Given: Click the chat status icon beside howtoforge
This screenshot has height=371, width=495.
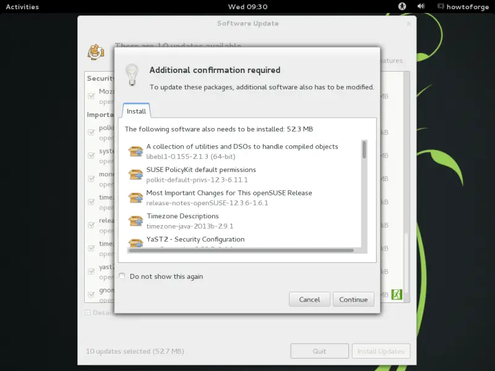Looking at the screenshot, I should 441,6.
